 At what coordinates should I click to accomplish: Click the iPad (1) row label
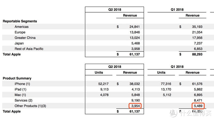(x=21, y=89)
